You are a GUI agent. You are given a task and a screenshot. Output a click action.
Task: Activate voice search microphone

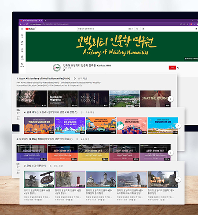143,29
